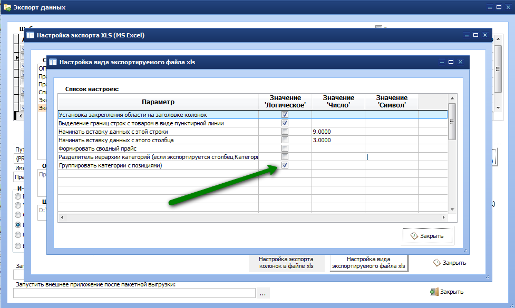The width and height of the screenshot is (515, 308).
Task: Toggle 'Установка закрепления области на заголовке колонок' checkbox
Action: tap(285, 114)
